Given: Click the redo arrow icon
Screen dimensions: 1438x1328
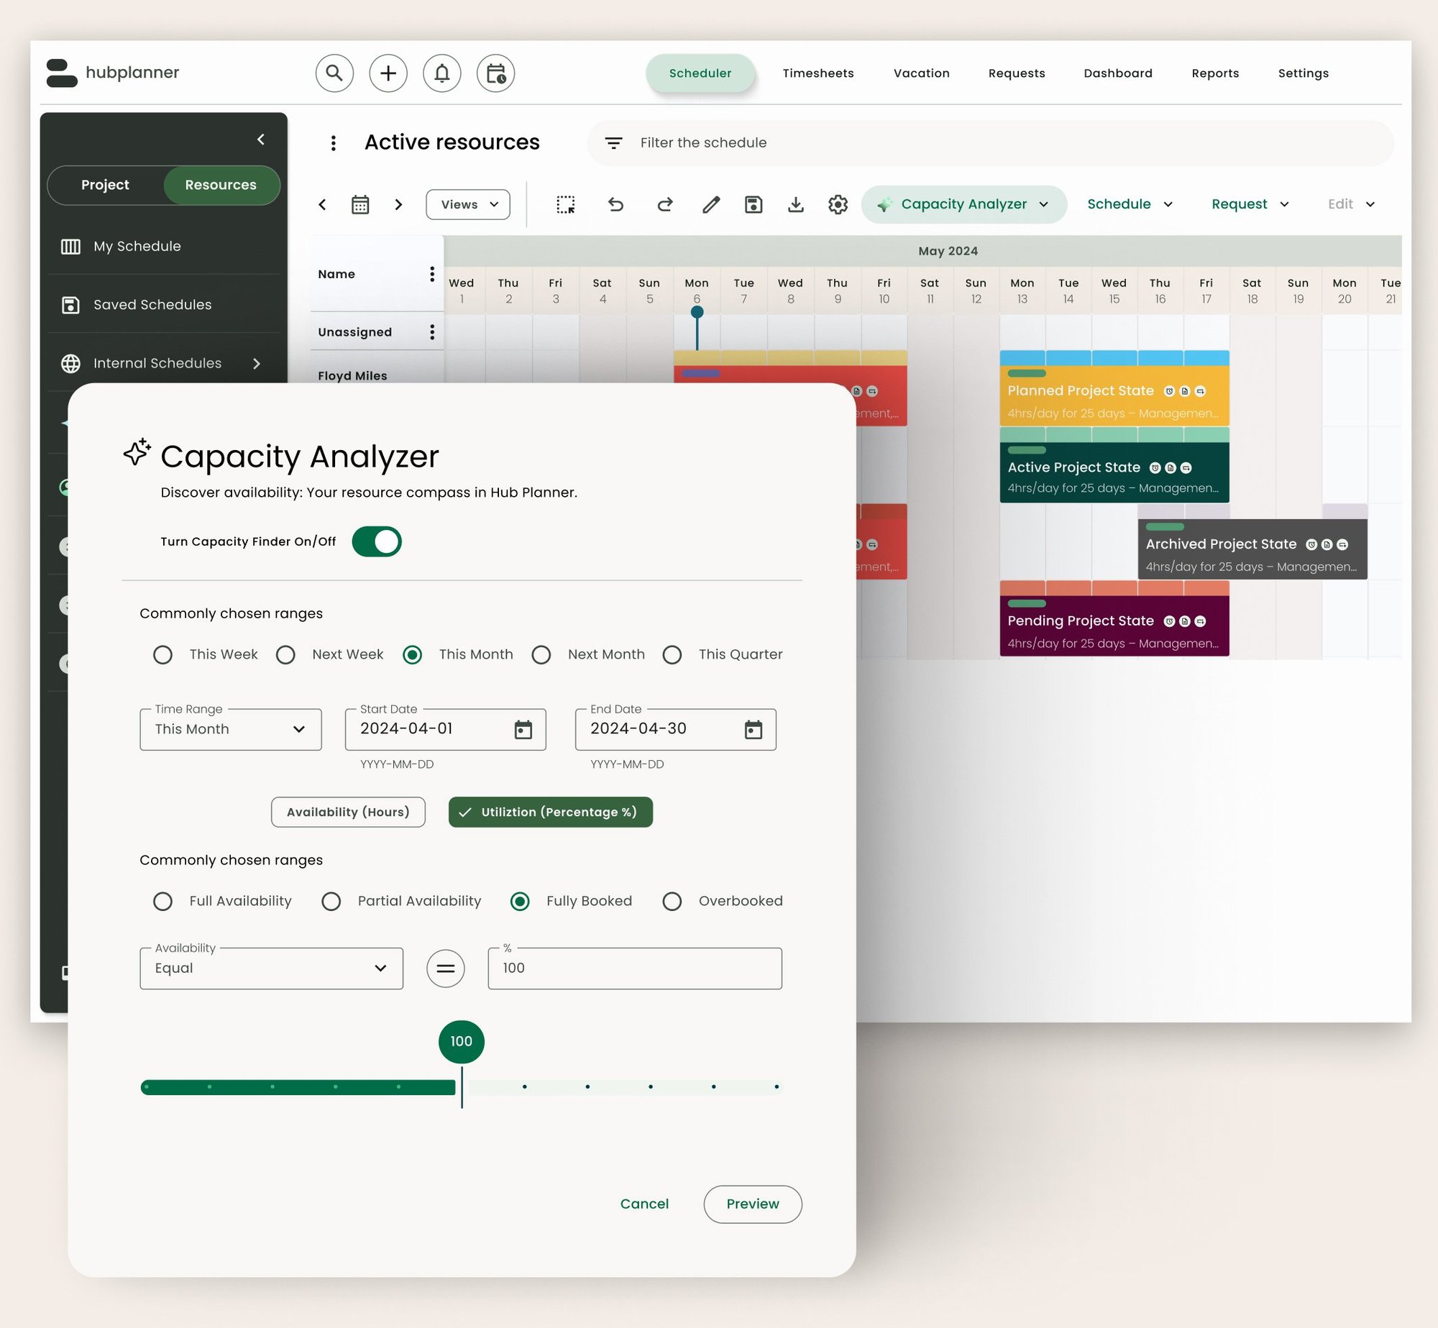Looking at the screenshot, I should 665,204.
